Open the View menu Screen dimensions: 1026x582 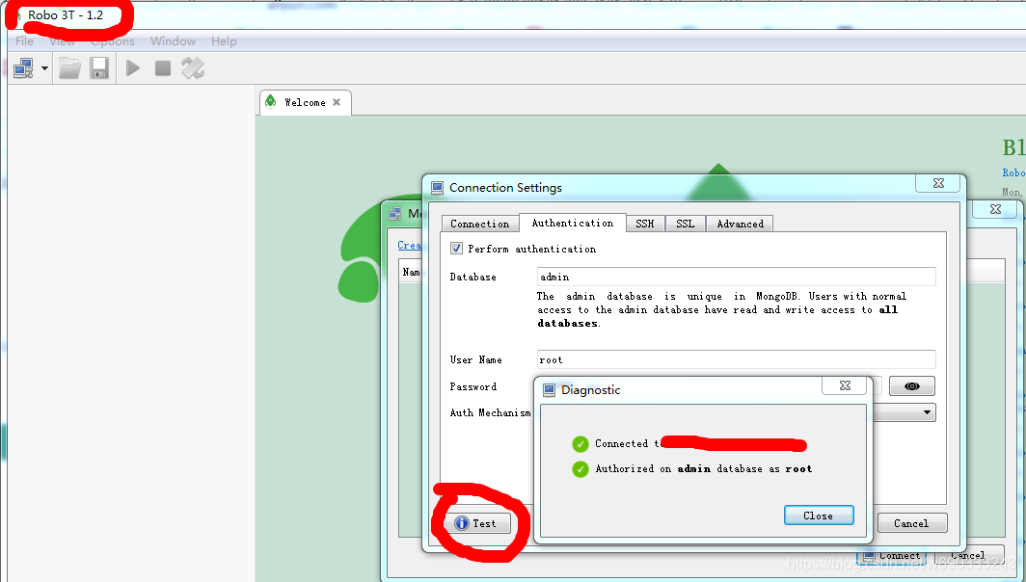[62, 41]
